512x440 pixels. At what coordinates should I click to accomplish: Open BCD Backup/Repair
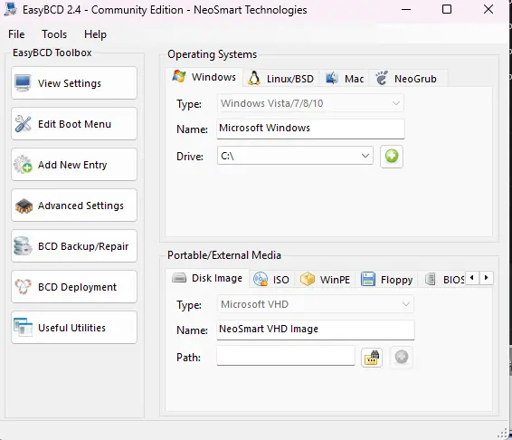pos(74,246)
